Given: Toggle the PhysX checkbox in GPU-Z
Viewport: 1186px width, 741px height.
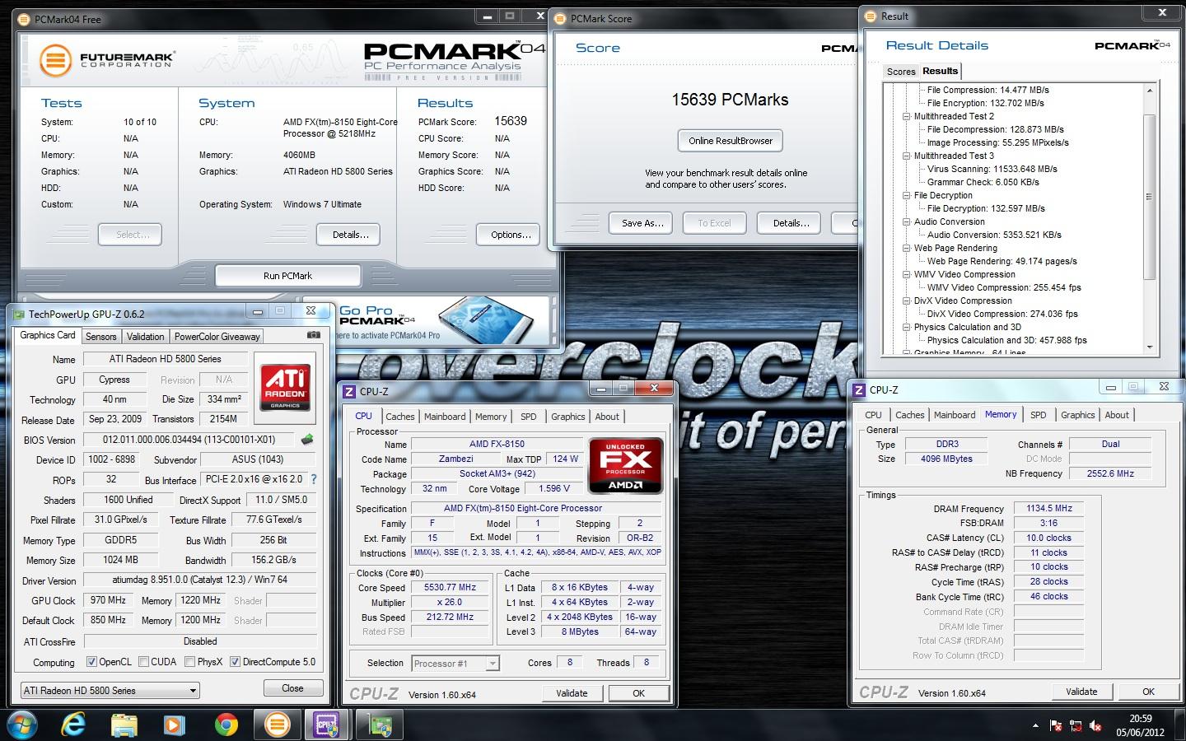Looking at the screenshot, I should point(190,661).
